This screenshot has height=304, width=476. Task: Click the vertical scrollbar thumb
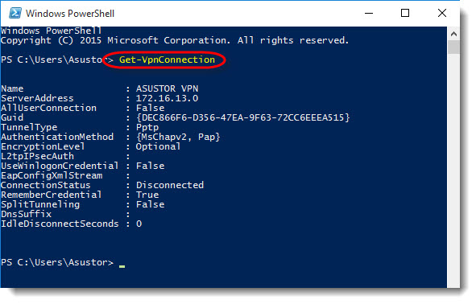pyautogui.click(x=453, y=47)
